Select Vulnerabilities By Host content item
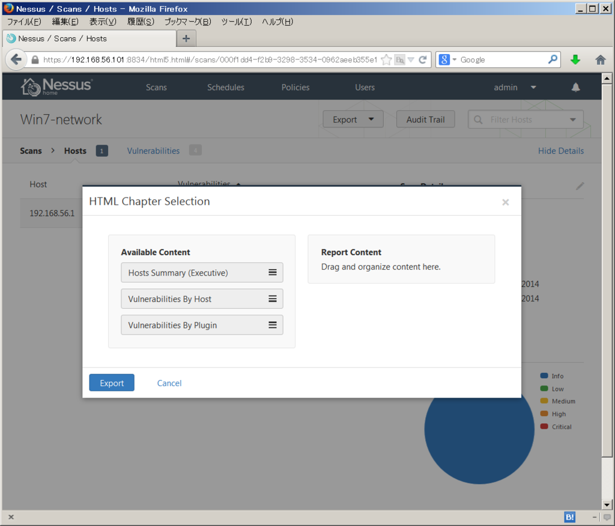The image size is (615, 526). point(202,299)
